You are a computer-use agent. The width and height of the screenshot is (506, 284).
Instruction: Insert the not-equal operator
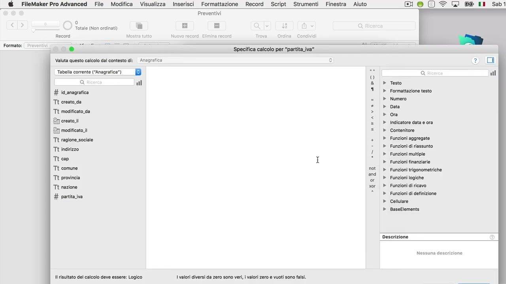click(372, 106)
